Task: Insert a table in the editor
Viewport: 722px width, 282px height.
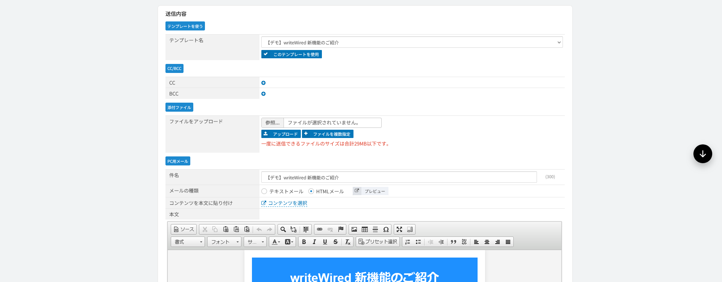Action: coord(365,229)
